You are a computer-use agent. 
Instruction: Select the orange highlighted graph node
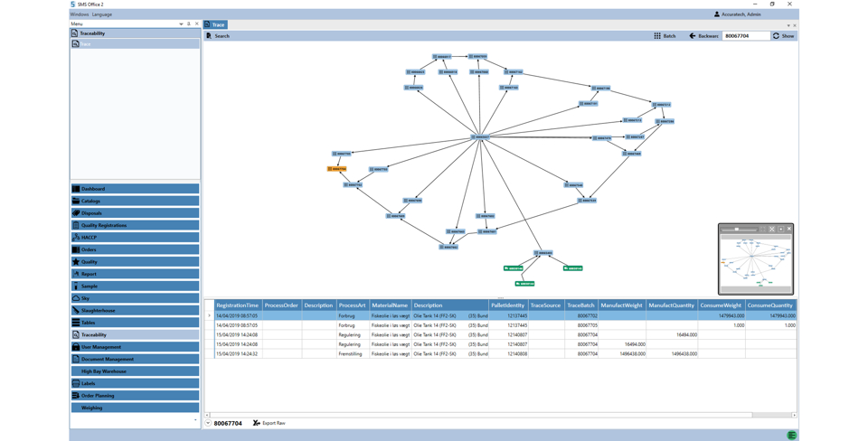[x=336, y=169]
